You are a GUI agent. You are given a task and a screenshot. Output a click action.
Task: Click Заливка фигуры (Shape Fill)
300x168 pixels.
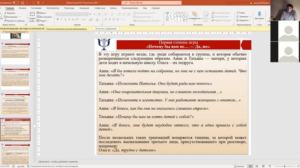click(x=221, y=13)
